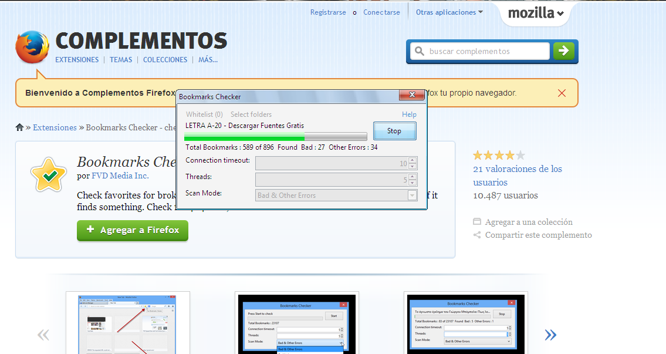Image resolution: width=666 pixels, height=354 pixels.
Task: Click Select folders in dialog
Action: tap(251, 114)
